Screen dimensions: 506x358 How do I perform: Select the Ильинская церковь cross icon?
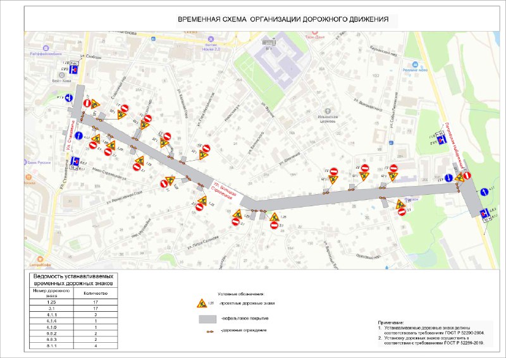[x=328, y=111]
